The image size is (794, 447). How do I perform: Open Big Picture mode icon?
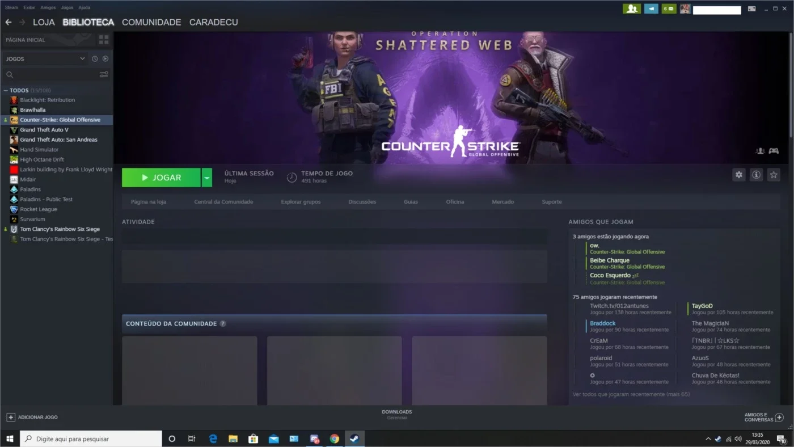(752, 9)
